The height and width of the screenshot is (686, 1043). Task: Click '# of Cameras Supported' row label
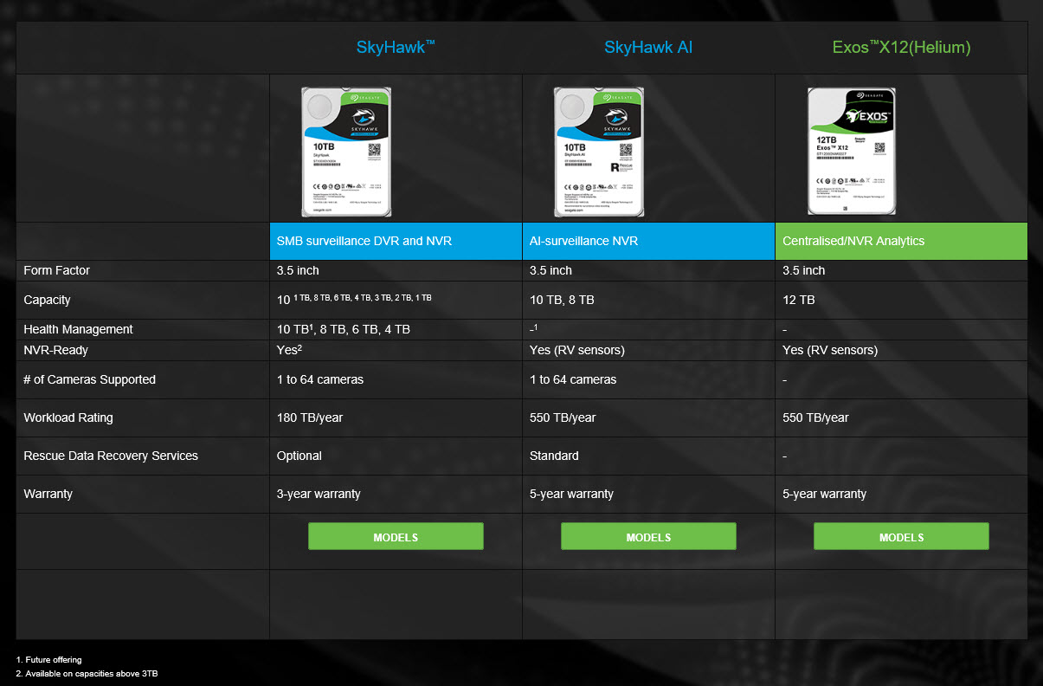89,379
